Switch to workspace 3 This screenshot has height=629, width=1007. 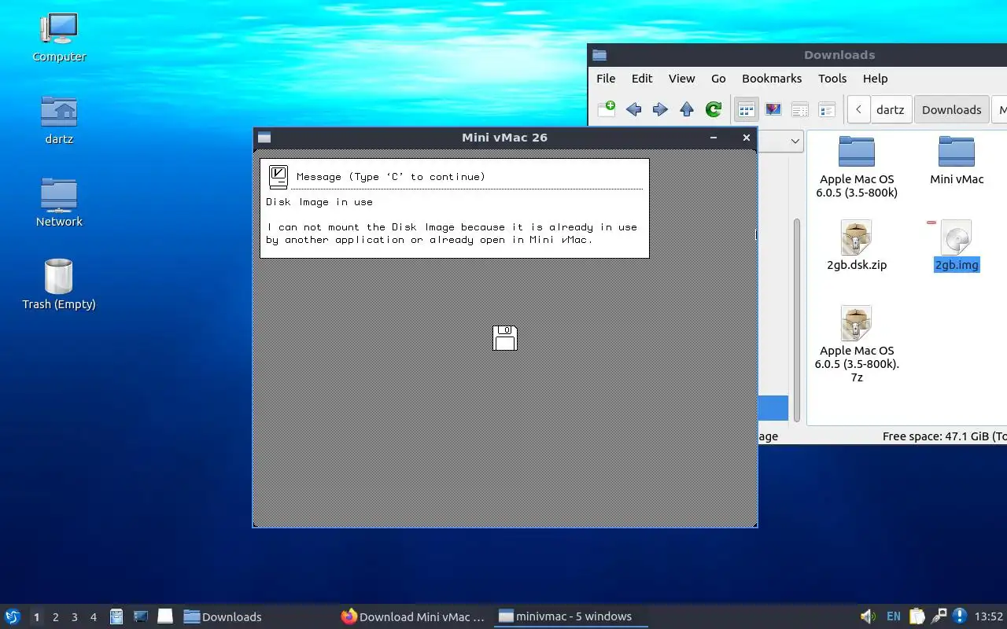[75, 617]
